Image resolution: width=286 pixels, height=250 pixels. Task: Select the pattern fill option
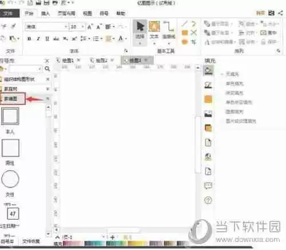(235, 112)
